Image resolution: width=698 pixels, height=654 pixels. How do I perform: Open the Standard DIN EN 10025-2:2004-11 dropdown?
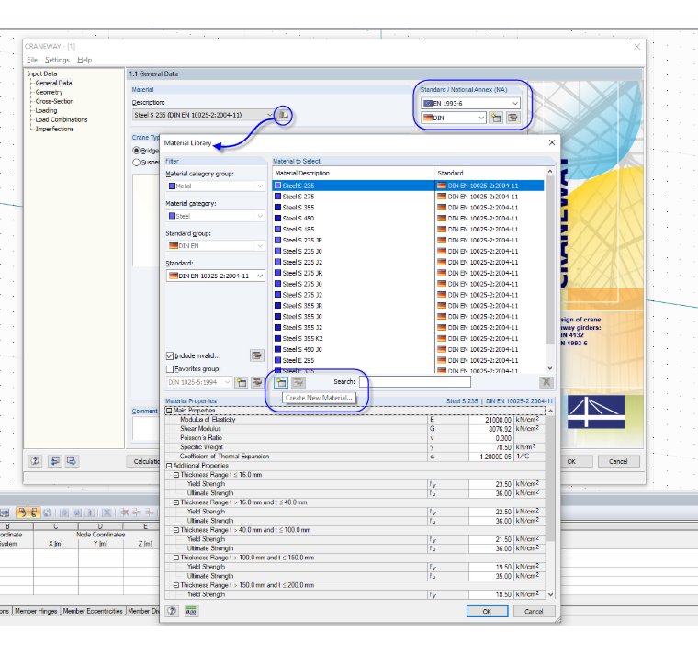[261, 276]
